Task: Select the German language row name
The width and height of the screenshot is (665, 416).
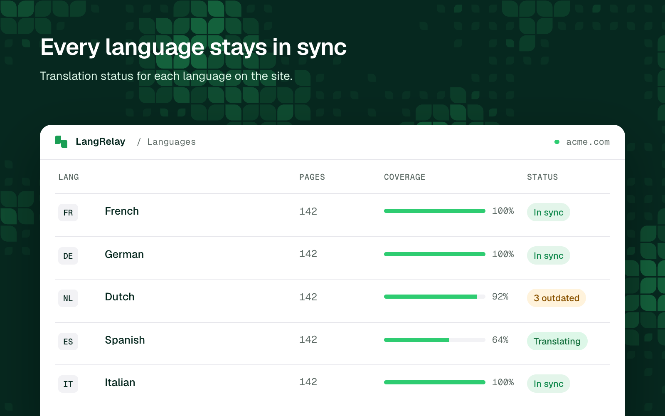Action: pyautogui.click(x=124, y=255)
